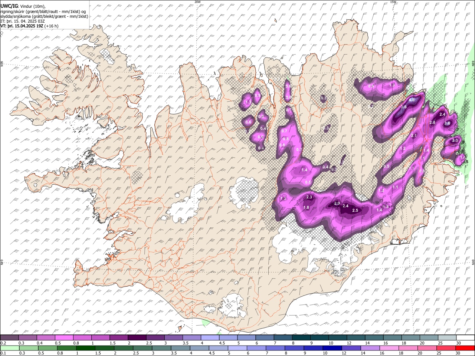
Task: Click the '2.9' snowfall value on the map
Action: (x=337, y=203)
